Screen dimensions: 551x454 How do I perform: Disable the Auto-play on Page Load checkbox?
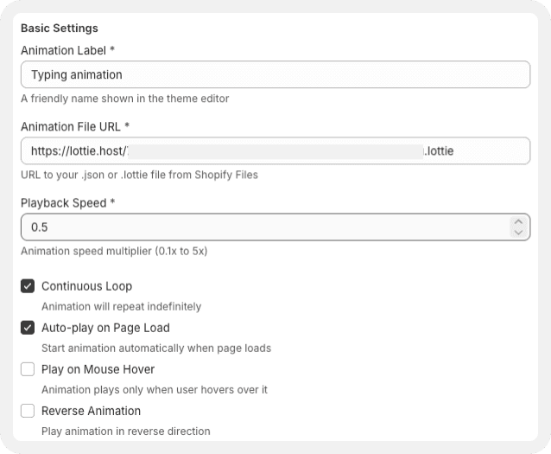[28, 328]
